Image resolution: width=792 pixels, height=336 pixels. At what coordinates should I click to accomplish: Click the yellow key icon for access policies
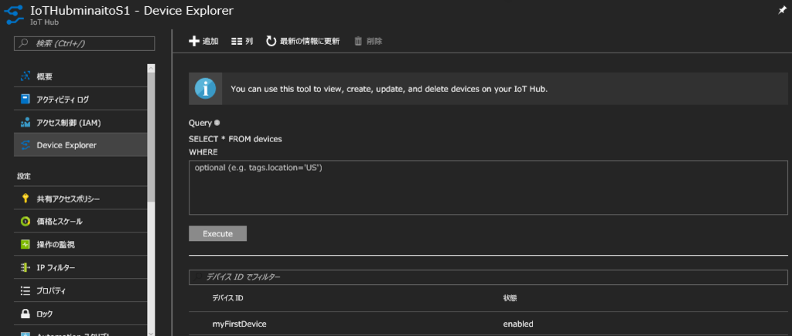click(26, 199)
